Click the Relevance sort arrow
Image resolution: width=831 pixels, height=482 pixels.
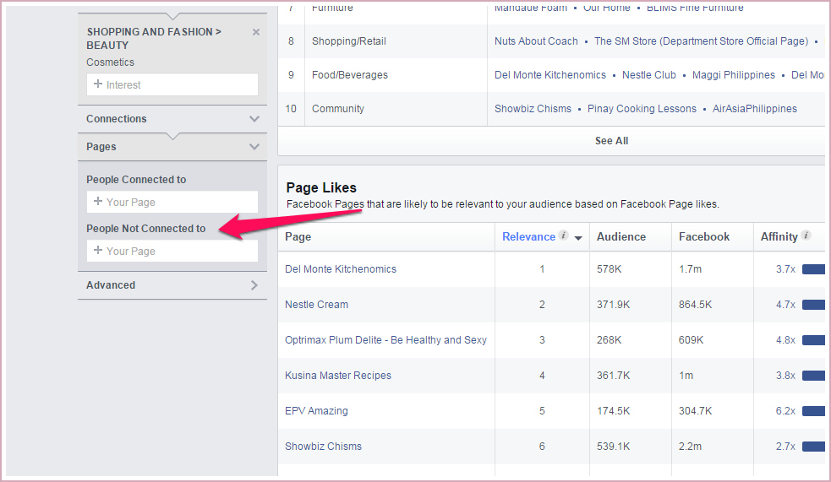(578, 238)
